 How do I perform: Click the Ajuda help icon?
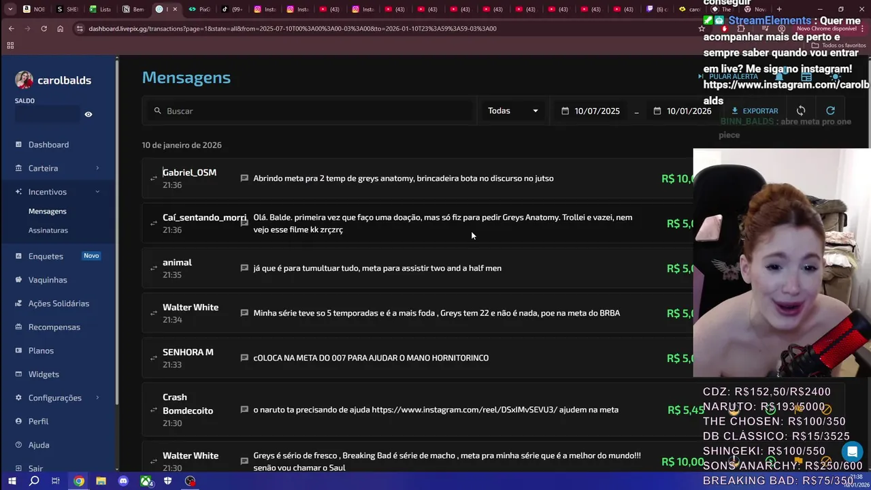point(18,445)
